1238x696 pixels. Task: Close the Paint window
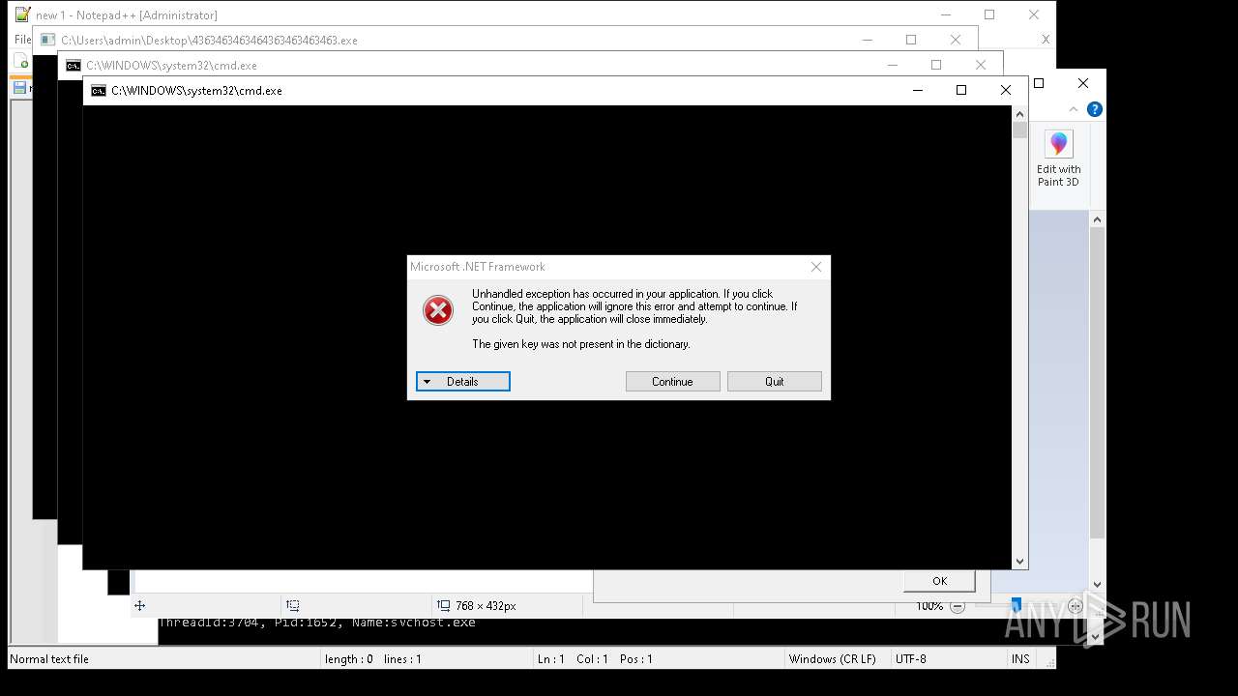tap(1083, 83)
